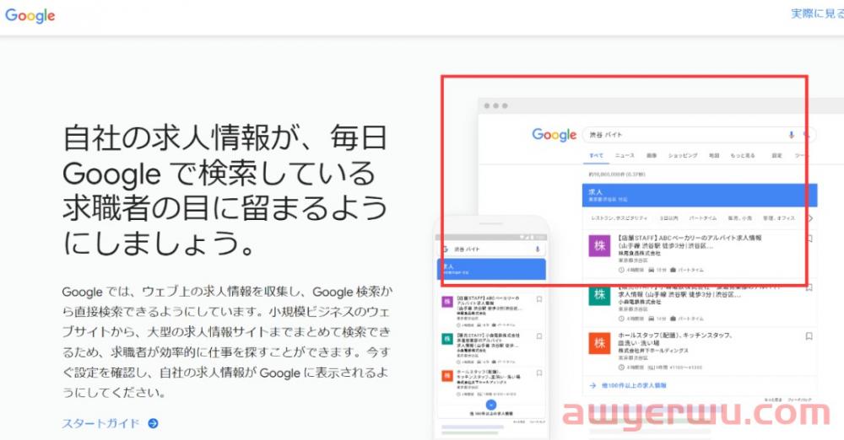Click the purple company icon in the phone mockup
The width and height of the screenshot is (844, 440).
pos(447,302)
